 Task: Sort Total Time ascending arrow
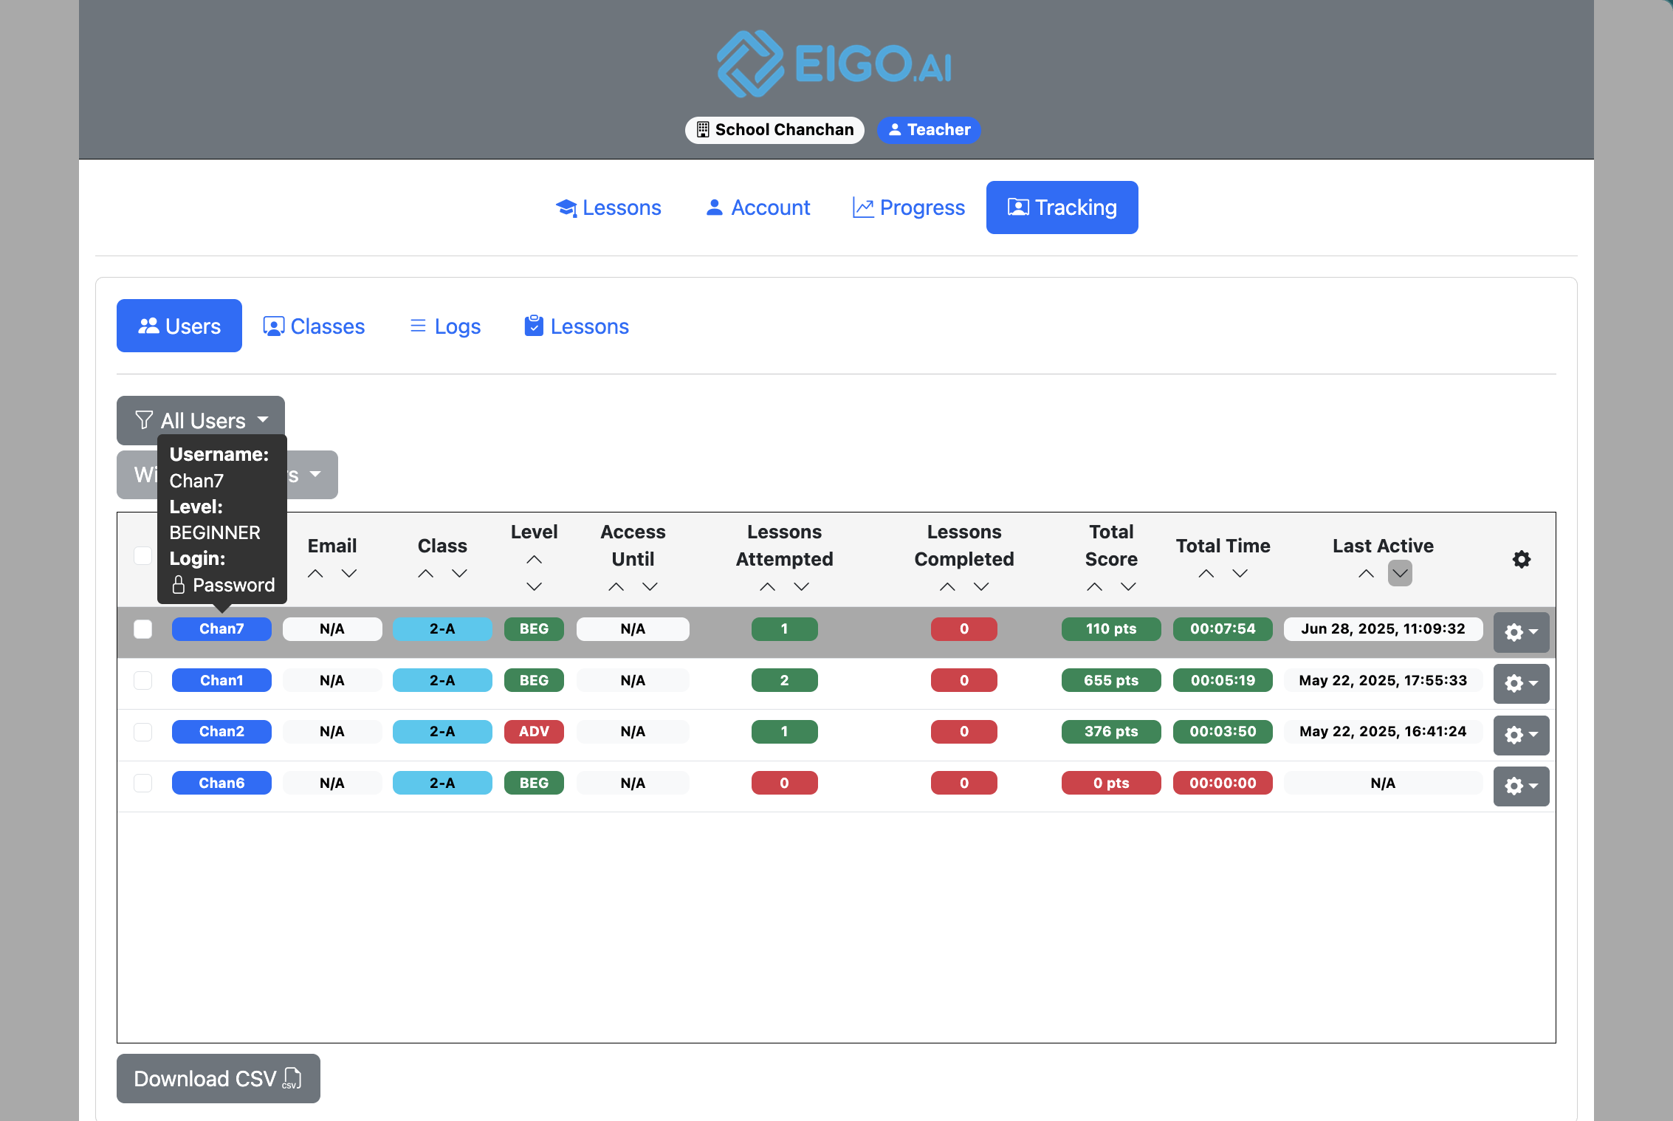[1206, 573]
